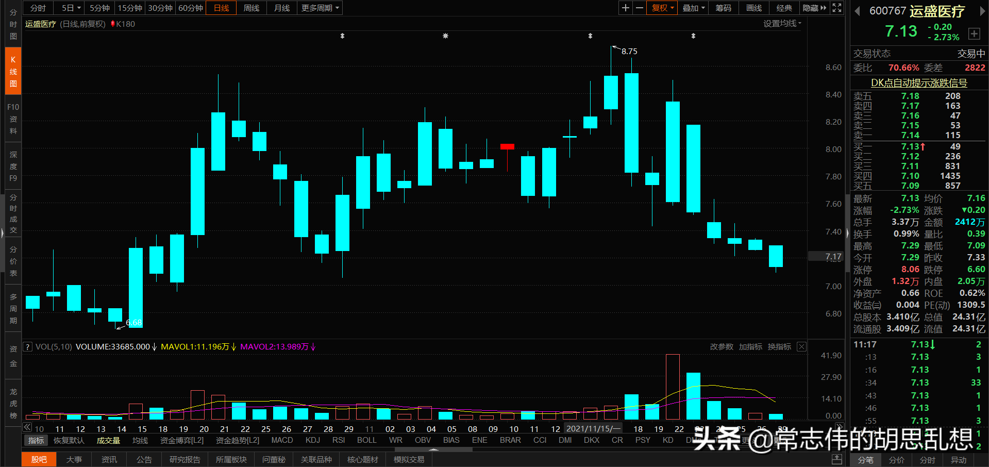Close the volume indicator sub-panel

pyautogui.click(x=801, y=346)
